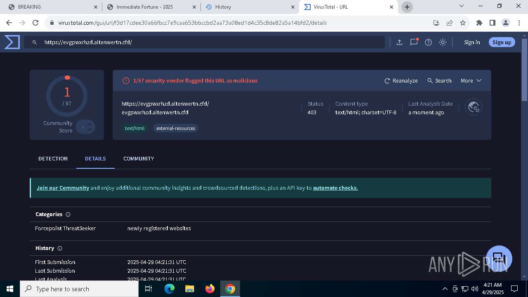Click the external-resources tag

176,128
